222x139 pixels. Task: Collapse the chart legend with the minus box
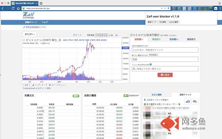[x=24, y=40]
